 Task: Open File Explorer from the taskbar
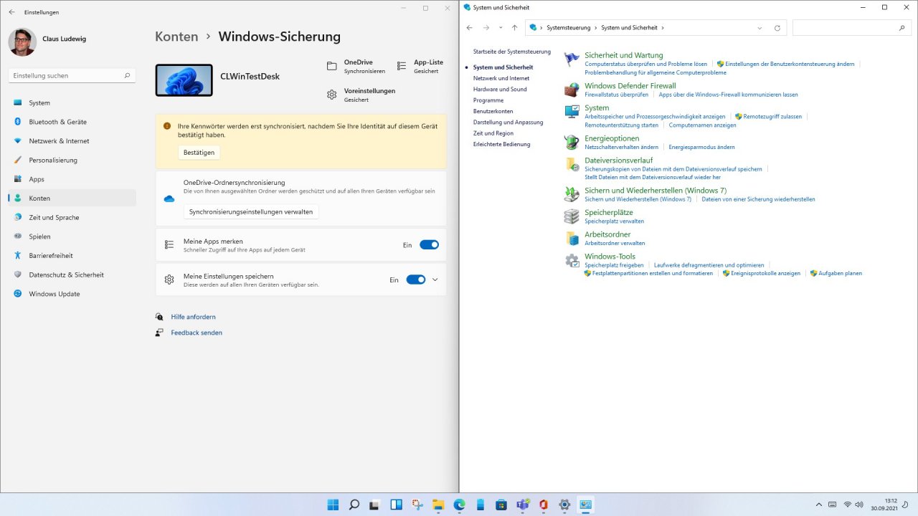[x=438, y=505]
